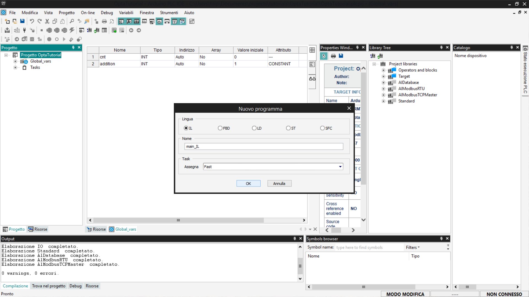Click the Undo arrow in toolbar
Image resolution: width=529 pixels, height=297 pixels.
(32, 21)
